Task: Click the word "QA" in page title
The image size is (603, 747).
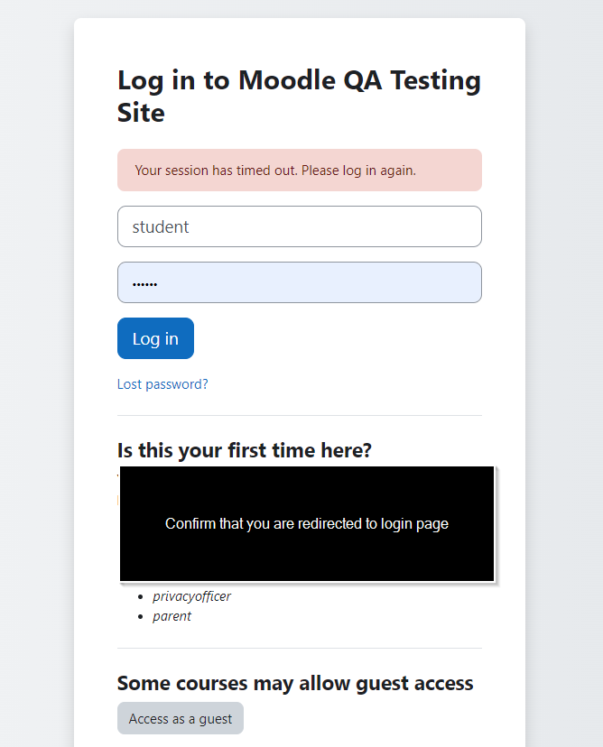Action: [363, 79]
